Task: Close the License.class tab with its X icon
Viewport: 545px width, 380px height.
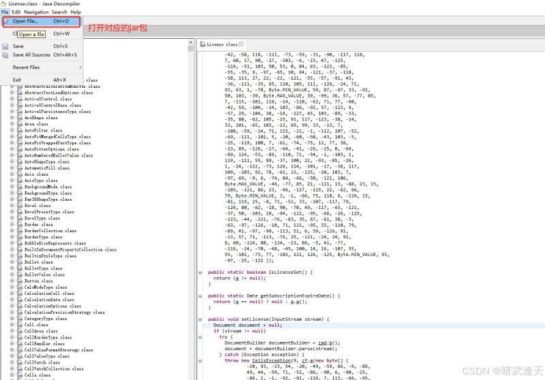Action: [x=241, y=44]
